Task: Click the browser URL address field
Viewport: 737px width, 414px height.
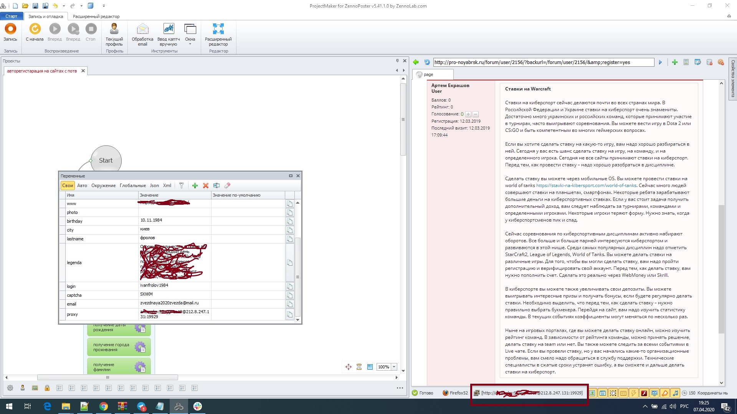Action: (x=543, y=62)
